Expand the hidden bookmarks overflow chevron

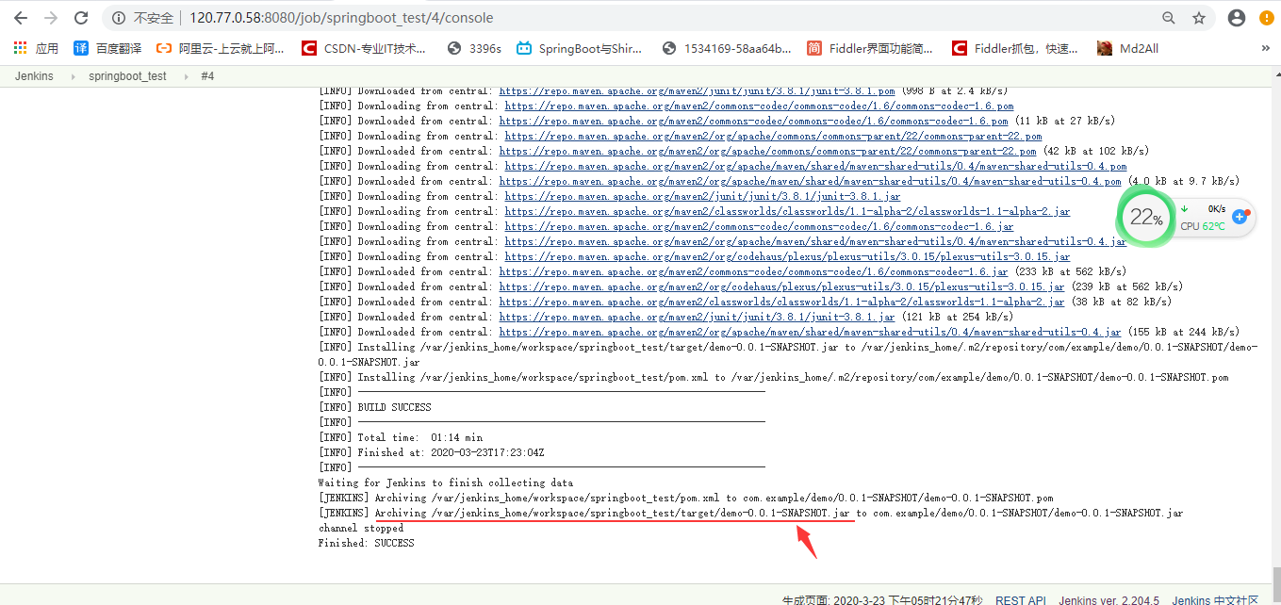1266,48
